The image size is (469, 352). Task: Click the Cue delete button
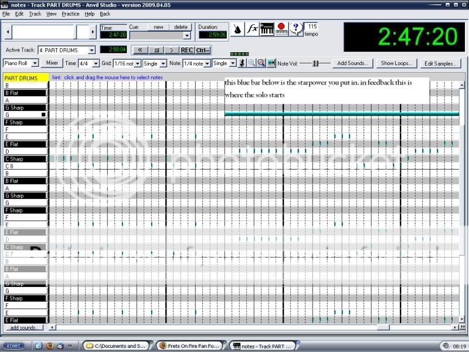[181, 27]
